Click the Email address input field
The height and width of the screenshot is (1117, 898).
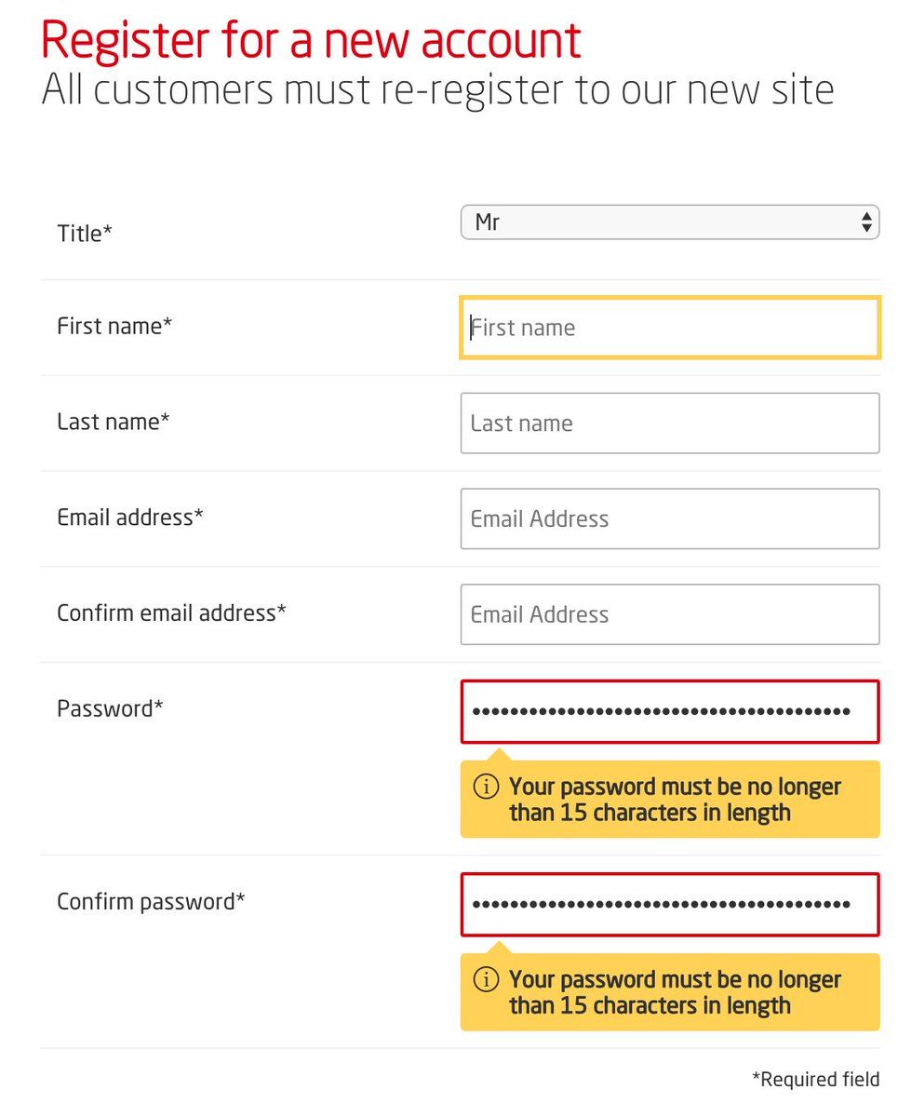(x=669, y=518)
